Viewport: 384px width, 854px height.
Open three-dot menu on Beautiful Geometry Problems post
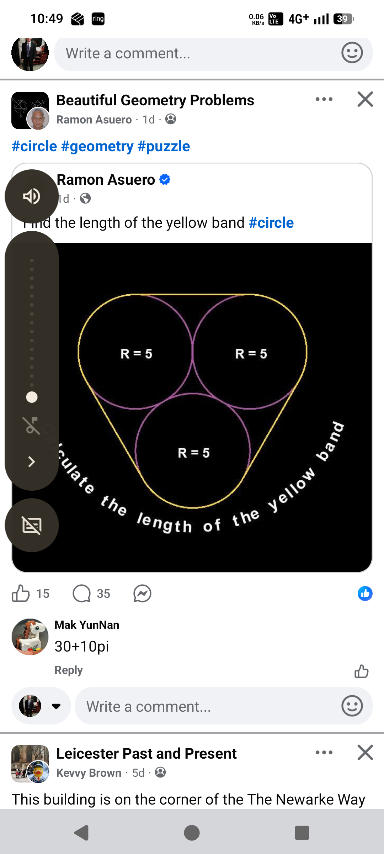click(324, 99)
